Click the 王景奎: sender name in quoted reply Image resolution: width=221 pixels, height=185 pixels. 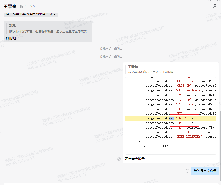point(133,67)
